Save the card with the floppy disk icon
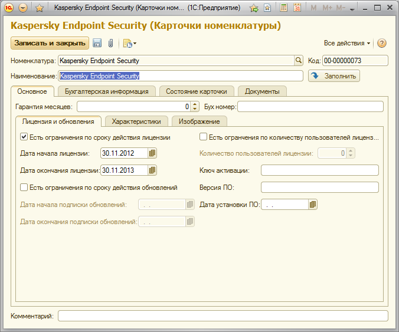The width and height of the screenshot is (399, 332). 97,43
